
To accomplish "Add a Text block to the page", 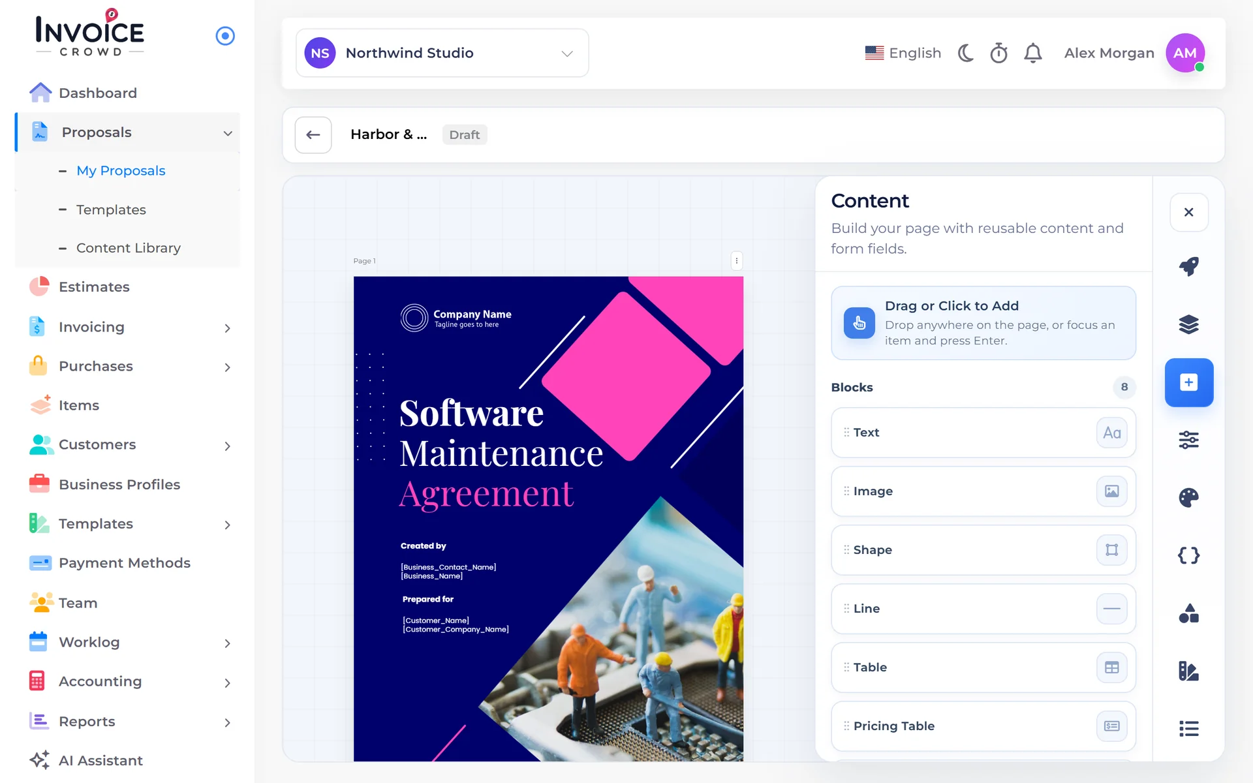I will [x=983, y=433].
